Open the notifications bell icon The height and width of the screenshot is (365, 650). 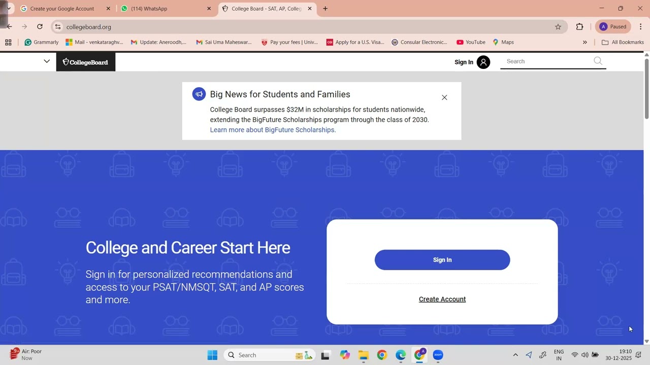(x=639, y=355)
